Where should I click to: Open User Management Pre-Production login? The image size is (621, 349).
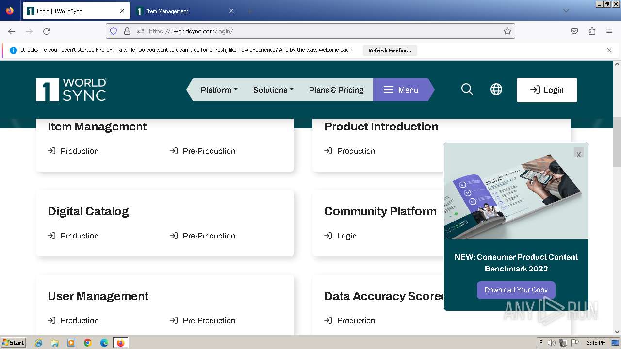pyautogui.click(x=202, y=320)
